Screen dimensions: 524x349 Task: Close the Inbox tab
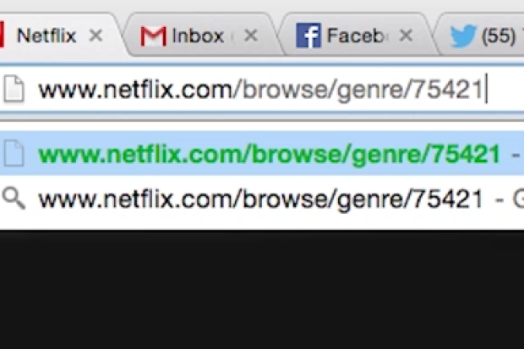[x=251, y=35]
